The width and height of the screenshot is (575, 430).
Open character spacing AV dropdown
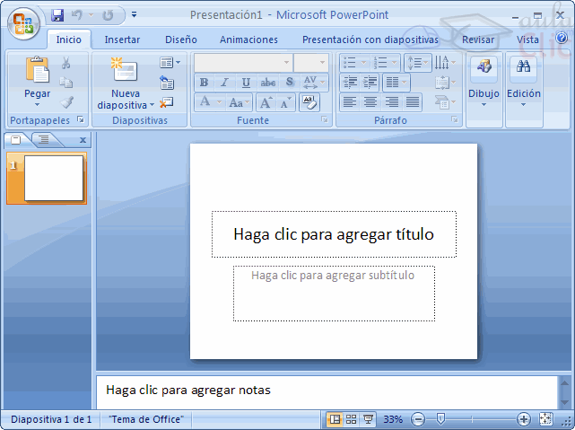tap(314, 83)
